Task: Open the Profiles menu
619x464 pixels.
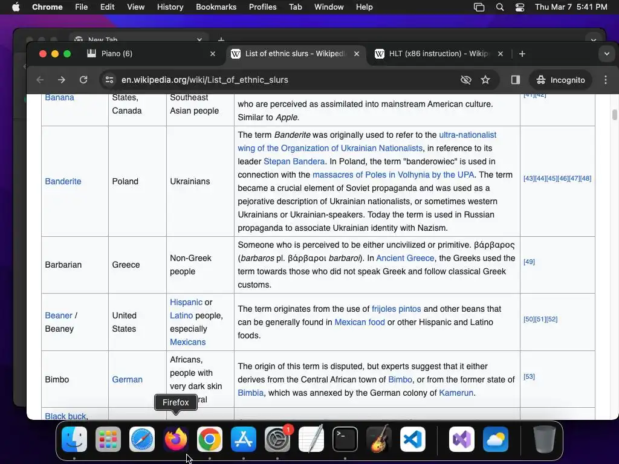Action: tap(262, 7)
